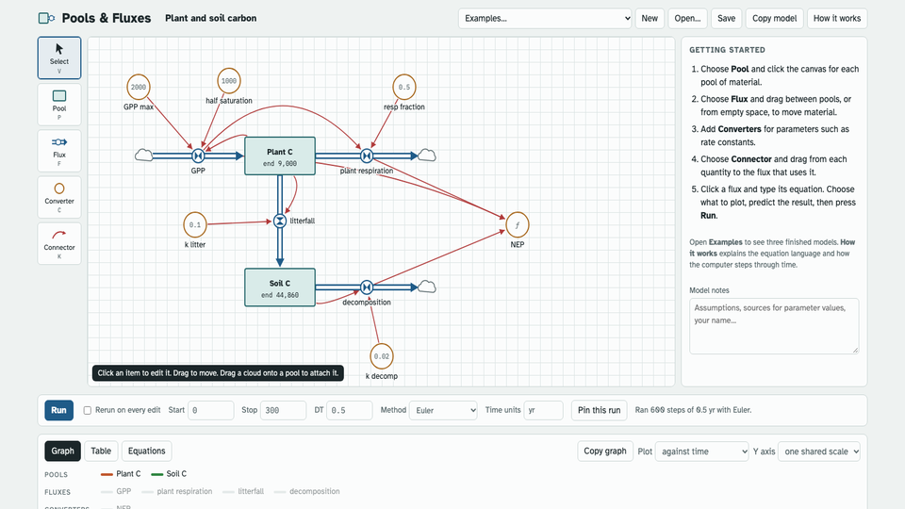Screen dimensions: 905x509
Task: Open the Method dropdown set to Euler
Action: pyautogui.click(x=443, y=410)
